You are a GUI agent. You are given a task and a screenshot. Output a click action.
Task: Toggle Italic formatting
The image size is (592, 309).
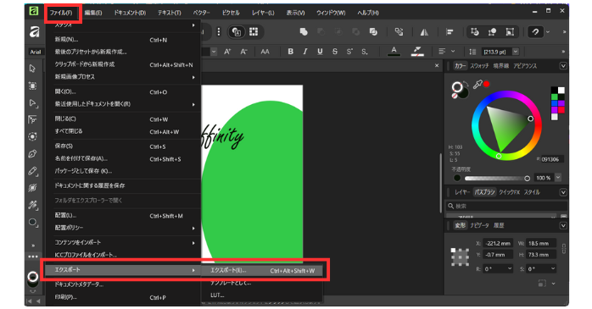(x=305, y=52)
